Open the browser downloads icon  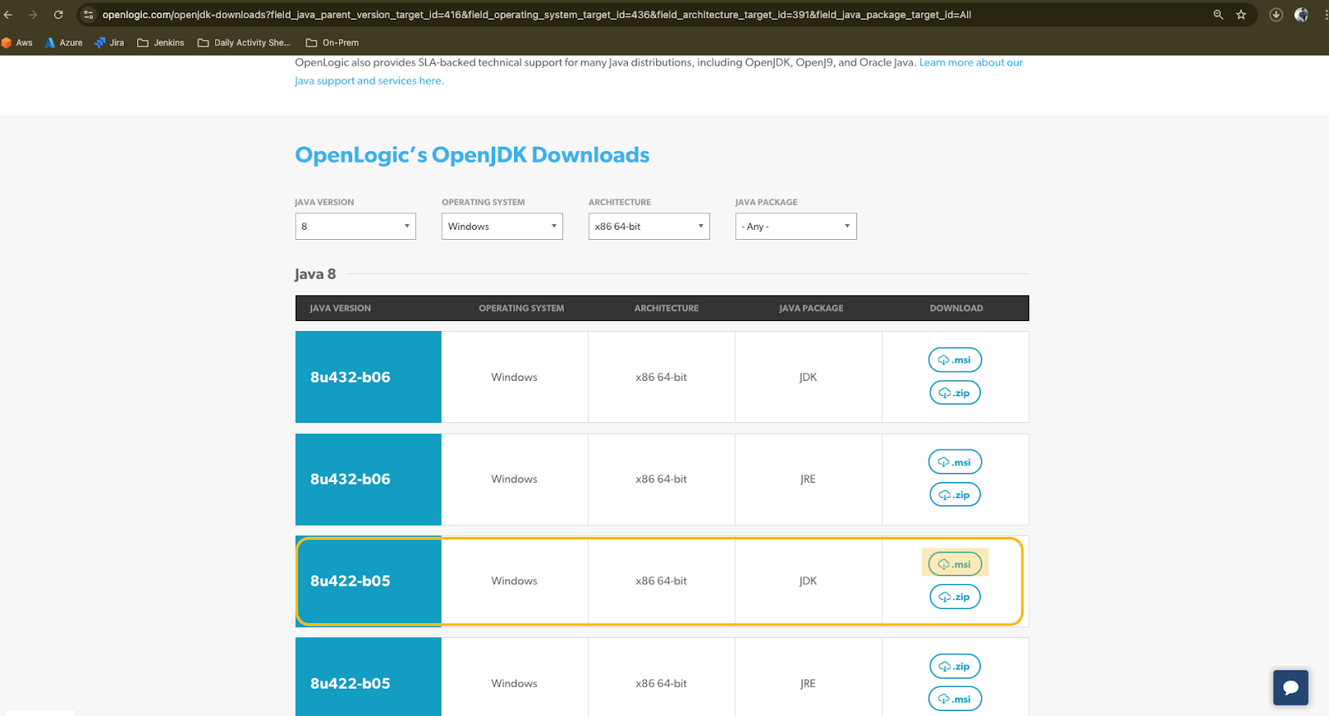1277,15
